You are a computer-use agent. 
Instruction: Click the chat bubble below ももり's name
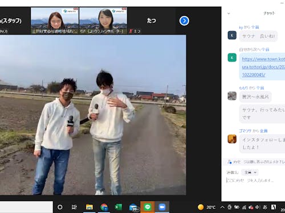[x=255, y=97]
